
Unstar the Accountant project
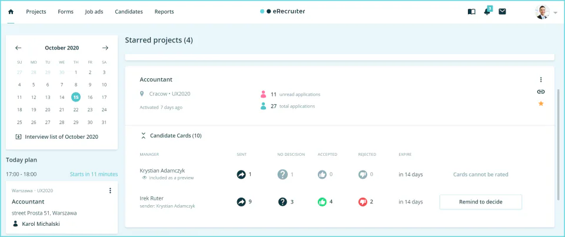(540, 104)
